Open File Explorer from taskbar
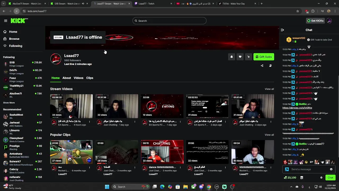 [x=185, y=187]
